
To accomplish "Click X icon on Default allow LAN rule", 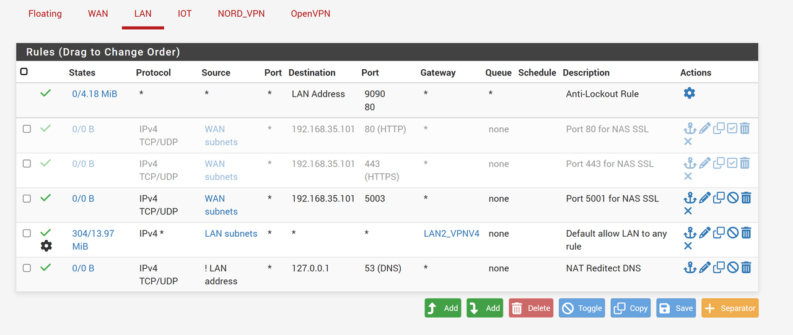I will 688,246.
